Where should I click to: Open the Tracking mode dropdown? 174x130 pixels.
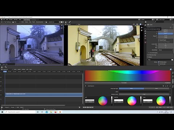pos(8,22)
